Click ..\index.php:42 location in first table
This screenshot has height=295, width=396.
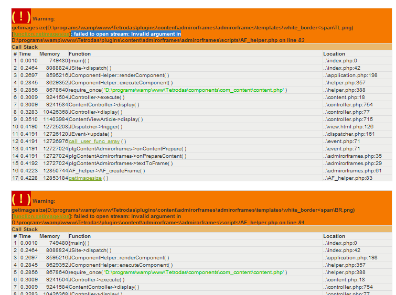[x=341, y=68]
